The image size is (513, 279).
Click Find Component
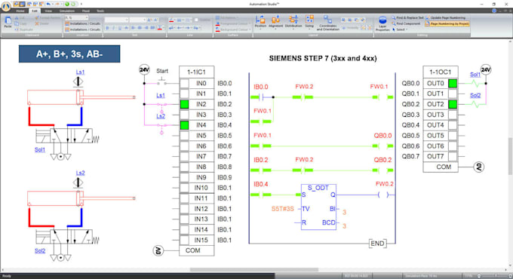406,23
